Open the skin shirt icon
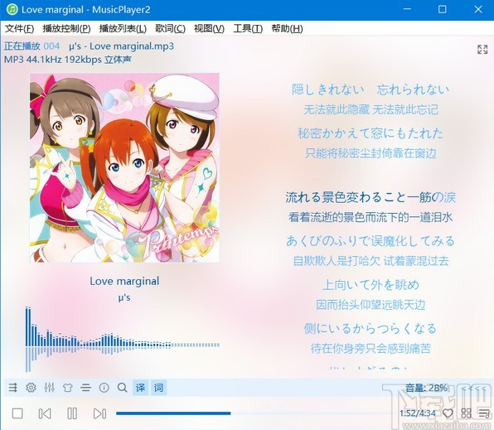Screen dimensions: 494x430 67,388
